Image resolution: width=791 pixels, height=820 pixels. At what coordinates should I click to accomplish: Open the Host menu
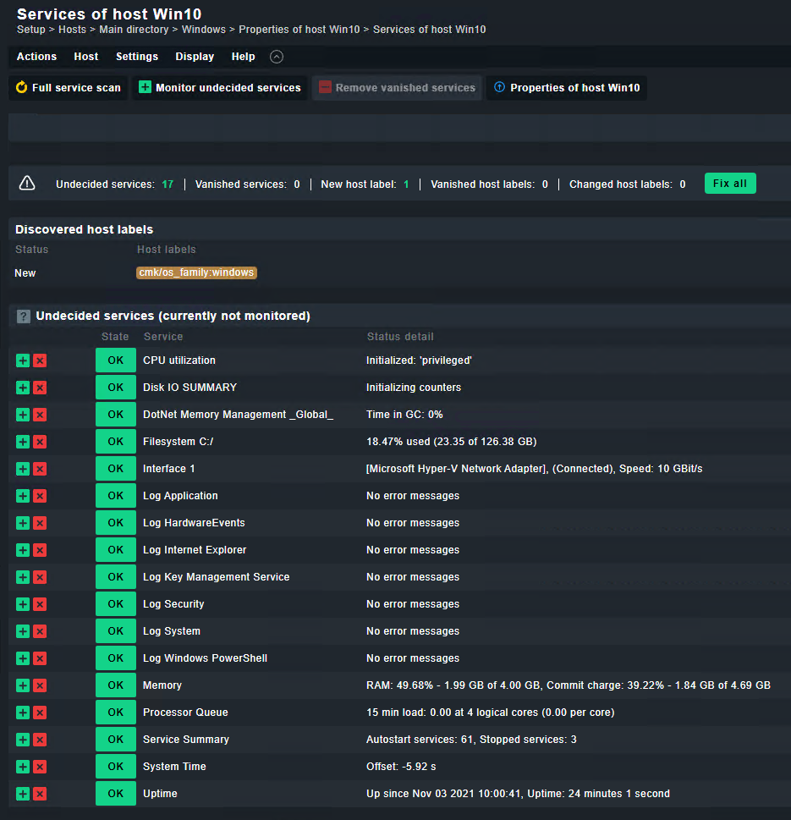pyautogui.click(x=86, y=57)
